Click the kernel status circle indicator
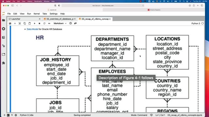 202,23
